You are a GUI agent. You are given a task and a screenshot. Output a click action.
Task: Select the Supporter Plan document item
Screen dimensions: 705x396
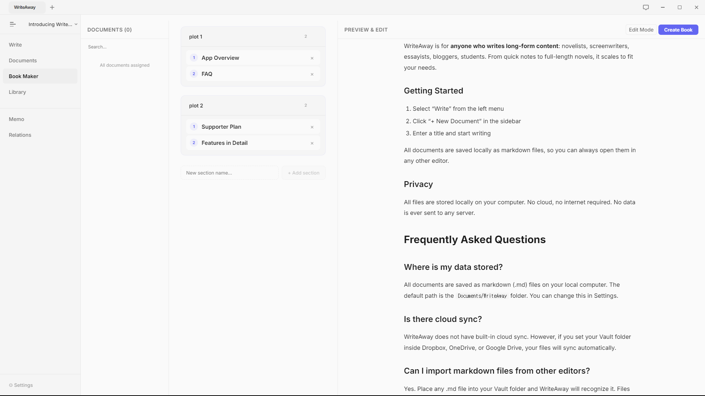coord(221,127)
